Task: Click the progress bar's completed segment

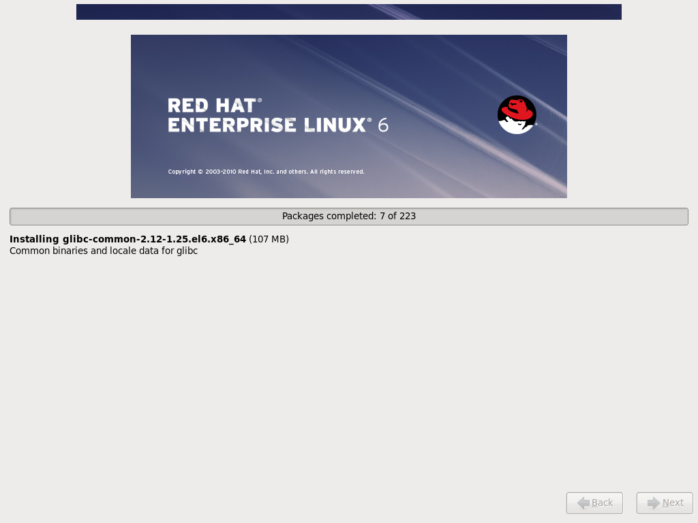Action: tap(20, 216)
